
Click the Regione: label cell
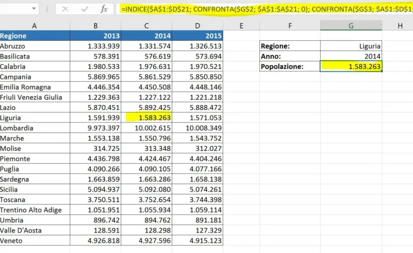[x=290, y=46]
